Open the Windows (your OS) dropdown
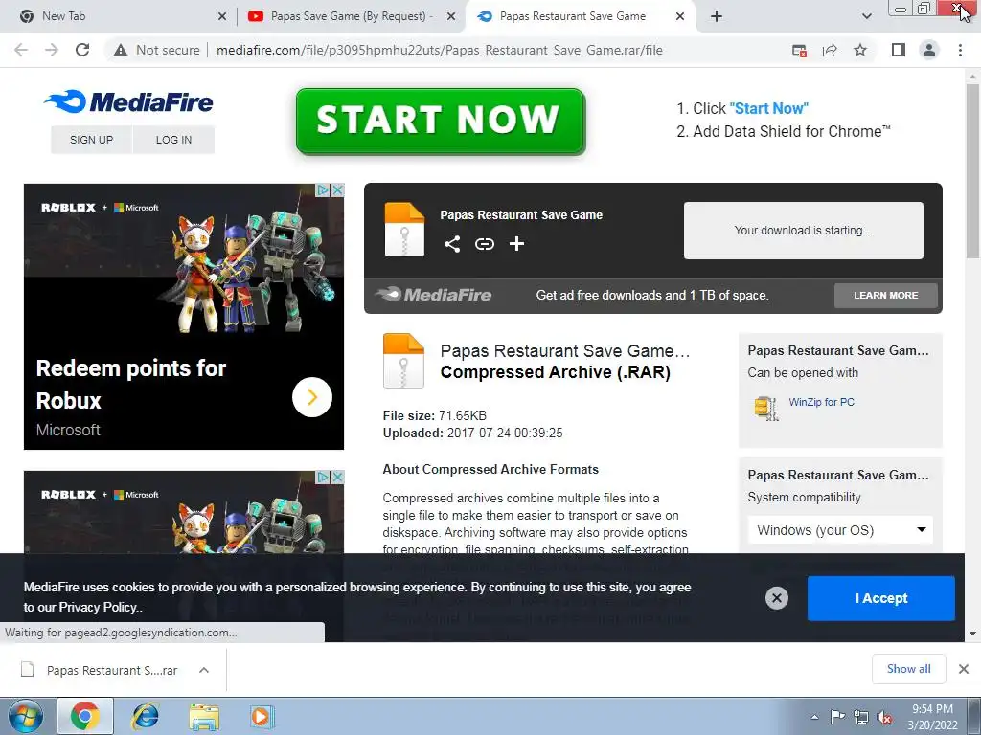Screen dimensions: 981x735 tap(839, 530)
